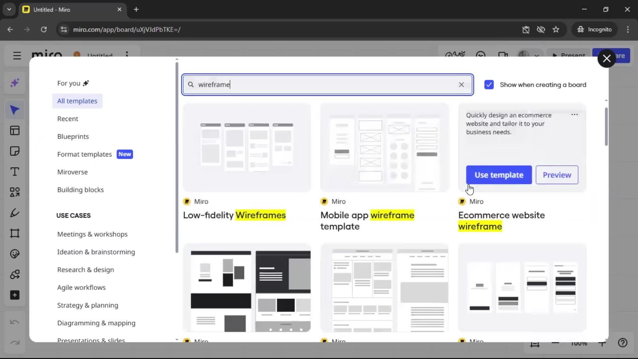Expand the avatar dropdown chevron in the top bar

tap(537, 56)
